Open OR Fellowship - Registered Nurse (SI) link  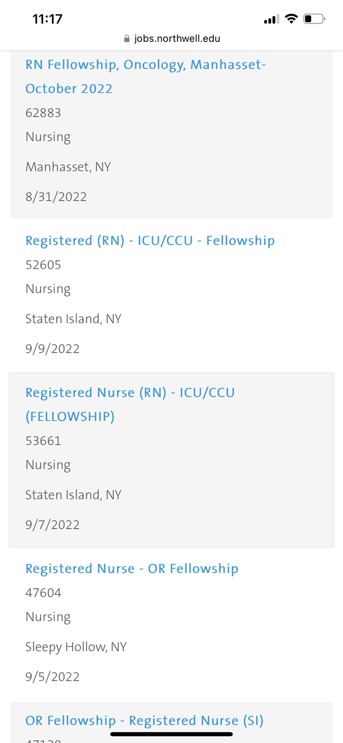(x=145, y=720)
